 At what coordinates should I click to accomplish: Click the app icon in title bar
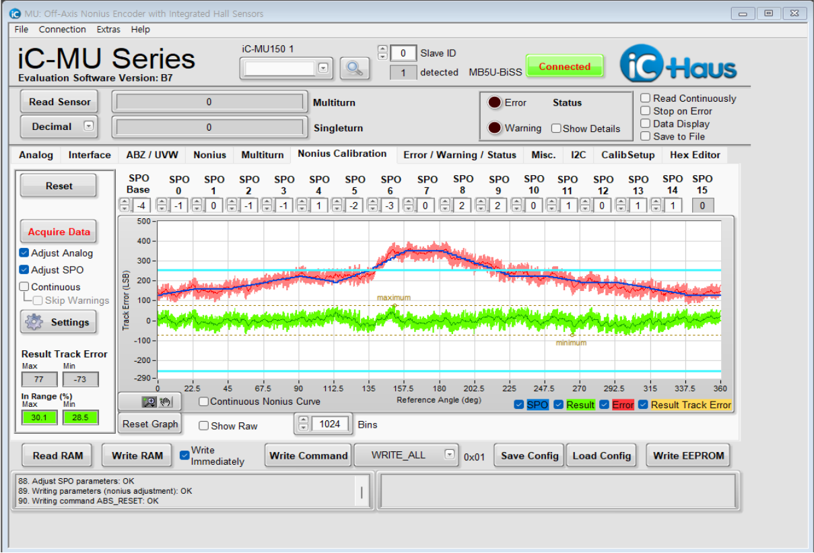pyautogui.click(x=15, y=13)
